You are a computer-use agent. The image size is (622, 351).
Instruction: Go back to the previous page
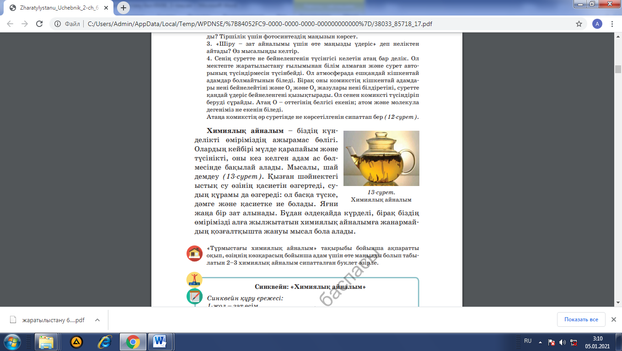pyautogui.click(x=10, y=24)
